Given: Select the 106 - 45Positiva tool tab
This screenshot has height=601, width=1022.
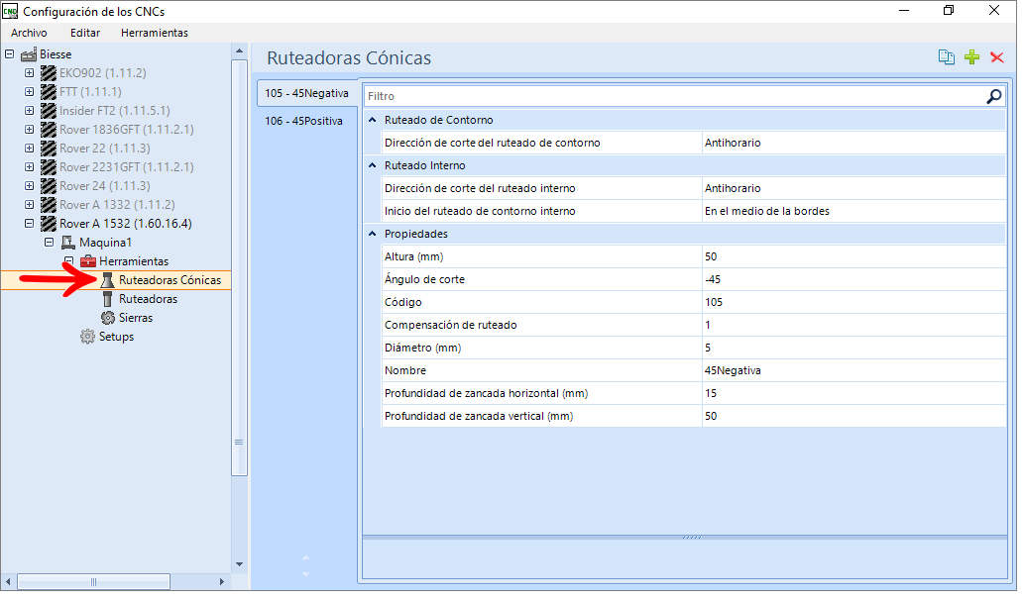Looking at the screenshot, I should 305,122.
